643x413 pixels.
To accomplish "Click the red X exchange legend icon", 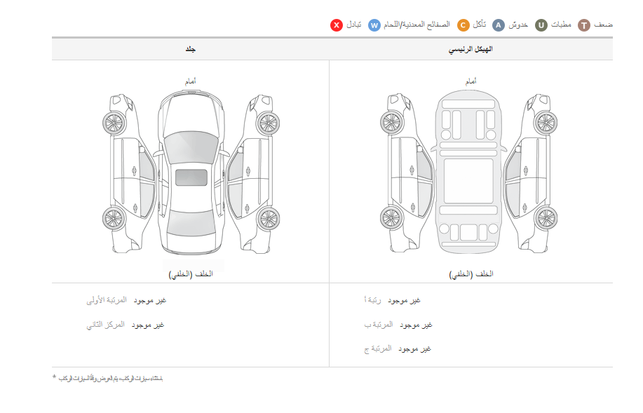I will coord(337,25).
